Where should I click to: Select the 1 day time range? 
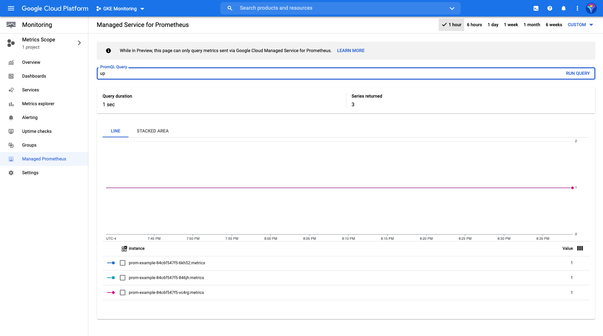click(493, 25)
